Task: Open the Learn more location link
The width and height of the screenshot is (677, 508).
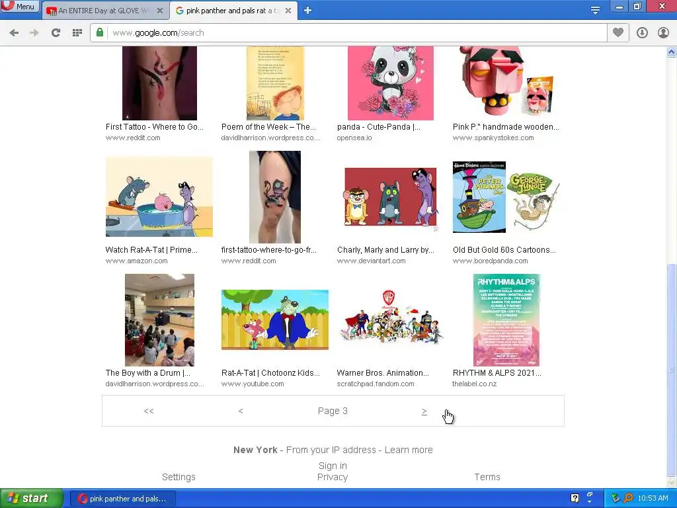Action: pyautogui.click(x=409, y=450)
